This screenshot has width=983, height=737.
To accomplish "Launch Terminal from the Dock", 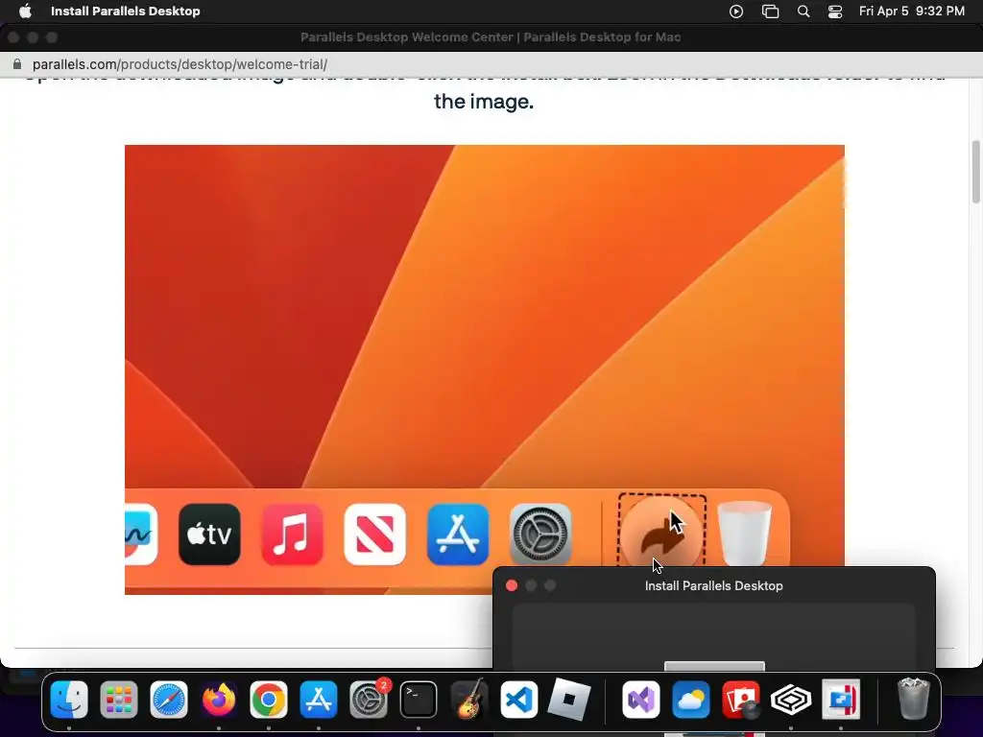I will tap(419, 700).
